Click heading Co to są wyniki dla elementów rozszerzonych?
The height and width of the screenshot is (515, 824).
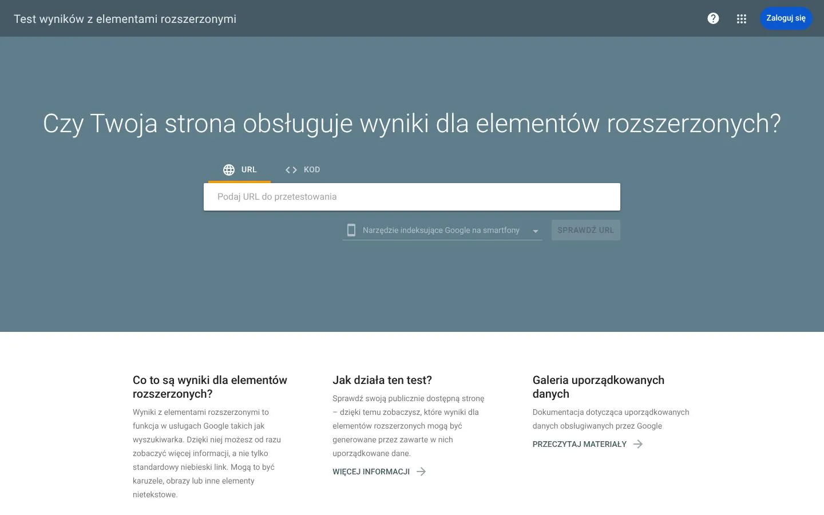pos(210,387)
